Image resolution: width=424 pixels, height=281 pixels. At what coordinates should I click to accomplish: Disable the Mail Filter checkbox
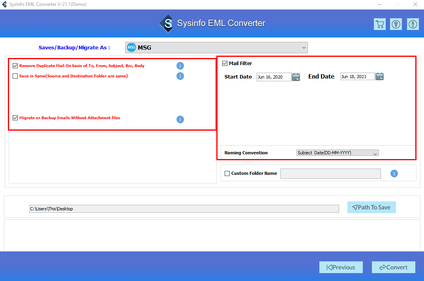click(225, 63)
